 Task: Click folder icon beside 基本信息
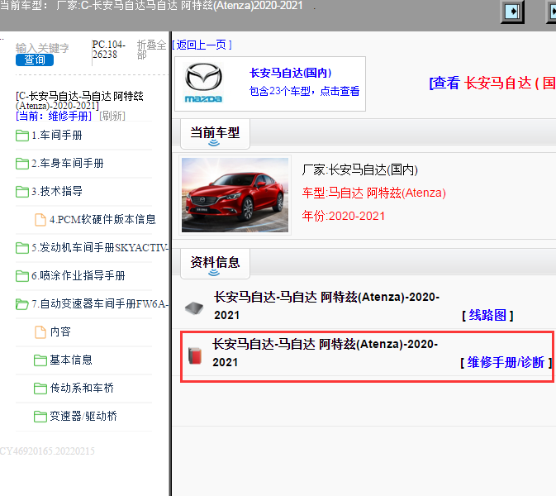(40, 360)
